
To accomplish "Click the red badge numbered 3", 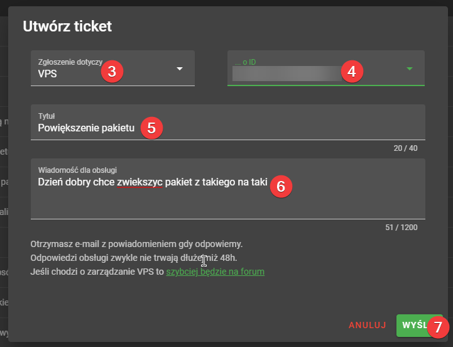I will [112, 71].
